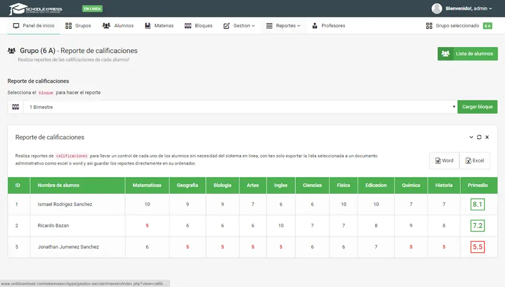The height and width of the screenshot is (287, 505).
Task: Click the Ciencias column header
Action: 312,186
